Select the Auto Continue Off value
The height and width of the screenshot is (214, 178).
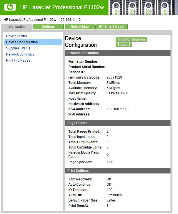(x=109, y=185)
